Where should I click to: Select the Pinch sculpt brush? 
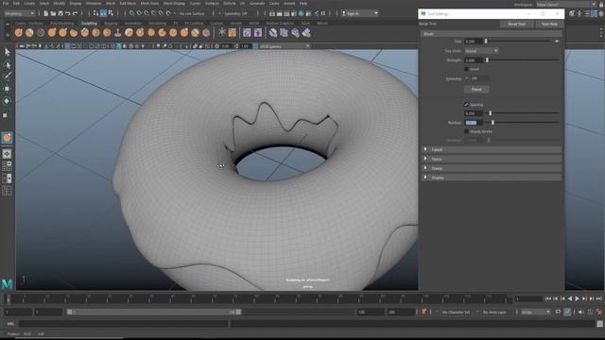pyautogui.click(x=62, y=33)
